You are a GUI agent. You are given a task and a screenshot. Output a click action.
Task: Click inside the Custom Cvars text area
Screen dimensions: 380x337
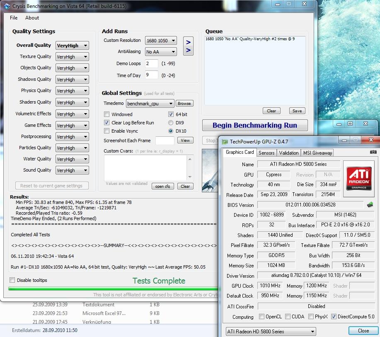coord(145,168)
